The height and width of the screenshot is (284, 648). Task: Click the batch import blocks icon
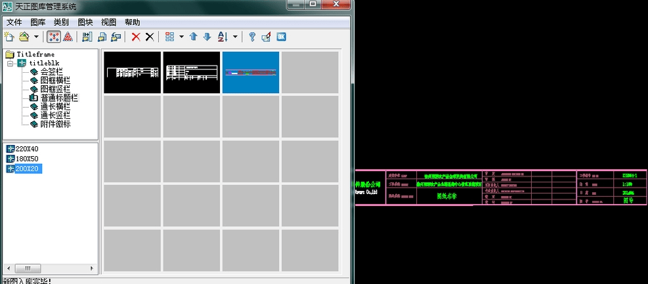[102, 37]
